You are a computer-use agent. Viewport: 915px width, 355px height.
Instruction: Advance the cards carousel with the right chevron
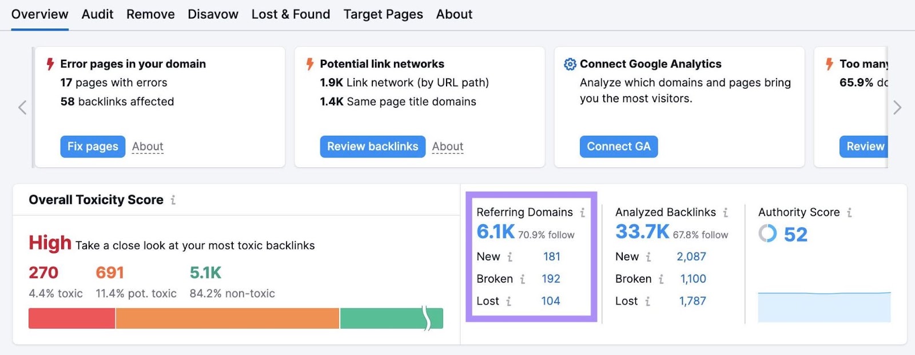coord(897,107)
